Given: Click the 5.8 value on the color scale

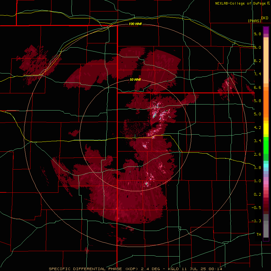Looking at the screenshot, I should coord(257,101).
